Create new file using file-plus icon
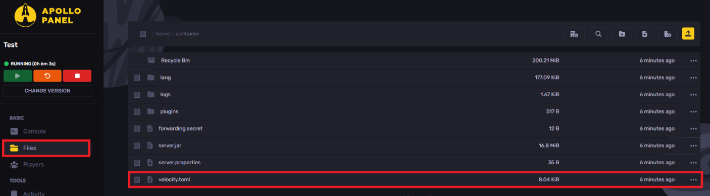This screenshot has width=710, height=196. [x=668, y=34]
